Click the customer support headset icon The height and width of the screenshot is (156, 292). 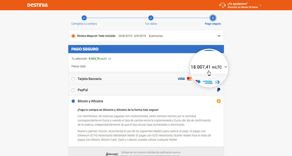(x=222, y=5)
